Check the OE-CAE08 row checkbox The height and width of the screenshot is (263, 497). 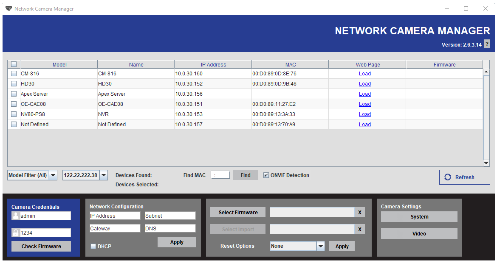click(14, 104)
